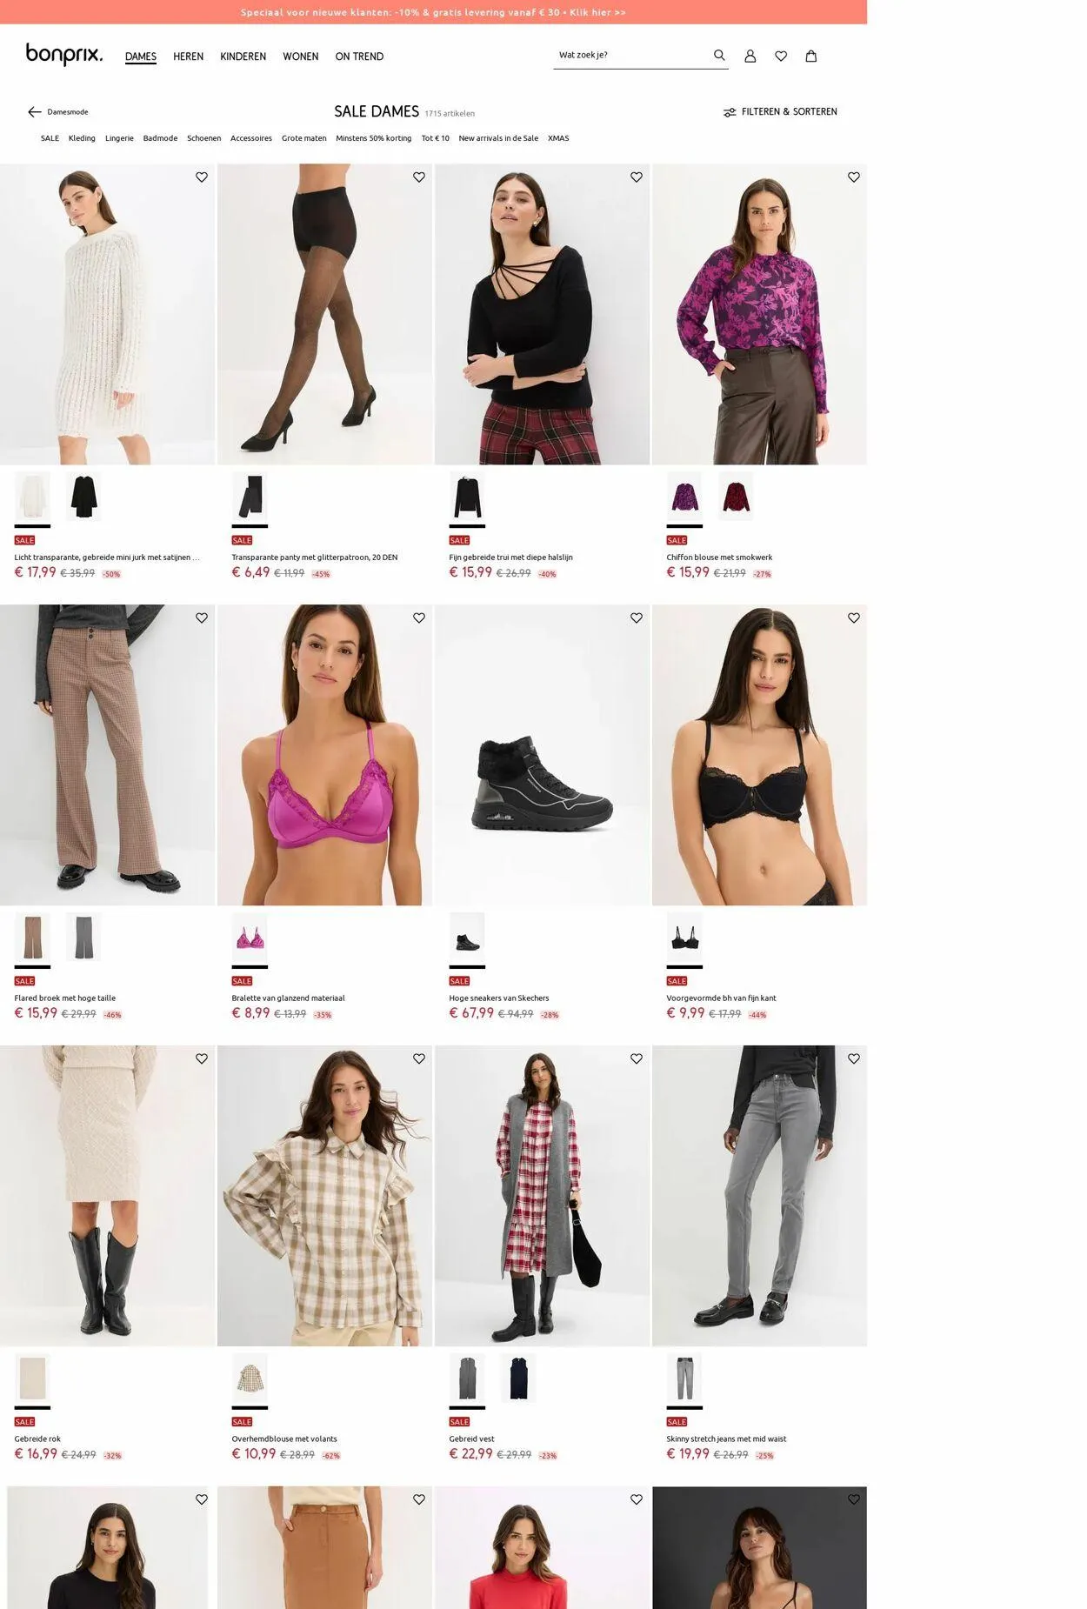Open the wishlist heart in header
1087x1609 pixels.
coord(781,56)
